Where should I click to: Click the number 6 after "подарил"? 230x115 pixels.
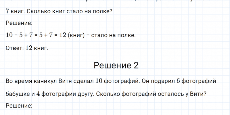coord(178,81)
